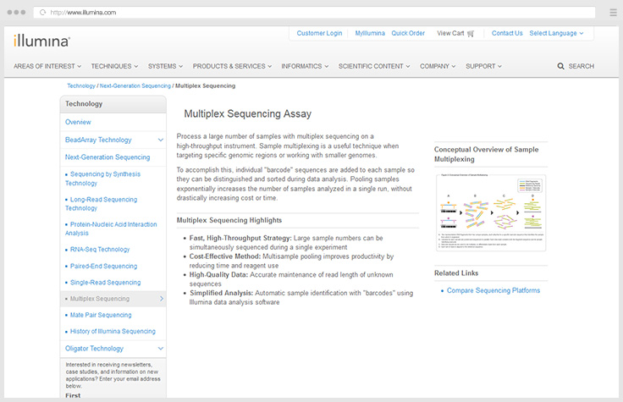The image size is (623, 402).
Task: Expand the Oligator Technology section
Action: pyautogui.click(x=160, y=349)
